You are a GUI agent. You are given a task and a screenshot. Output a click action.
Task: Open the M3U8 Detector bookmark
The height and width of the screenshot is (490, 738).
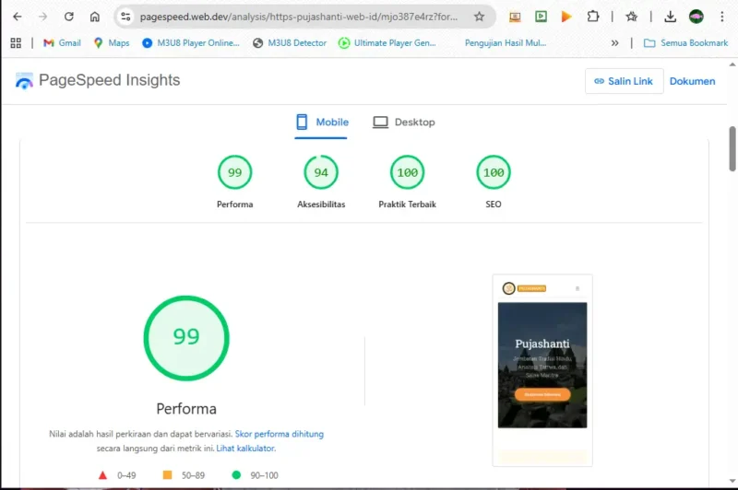(x=290, y=43)
